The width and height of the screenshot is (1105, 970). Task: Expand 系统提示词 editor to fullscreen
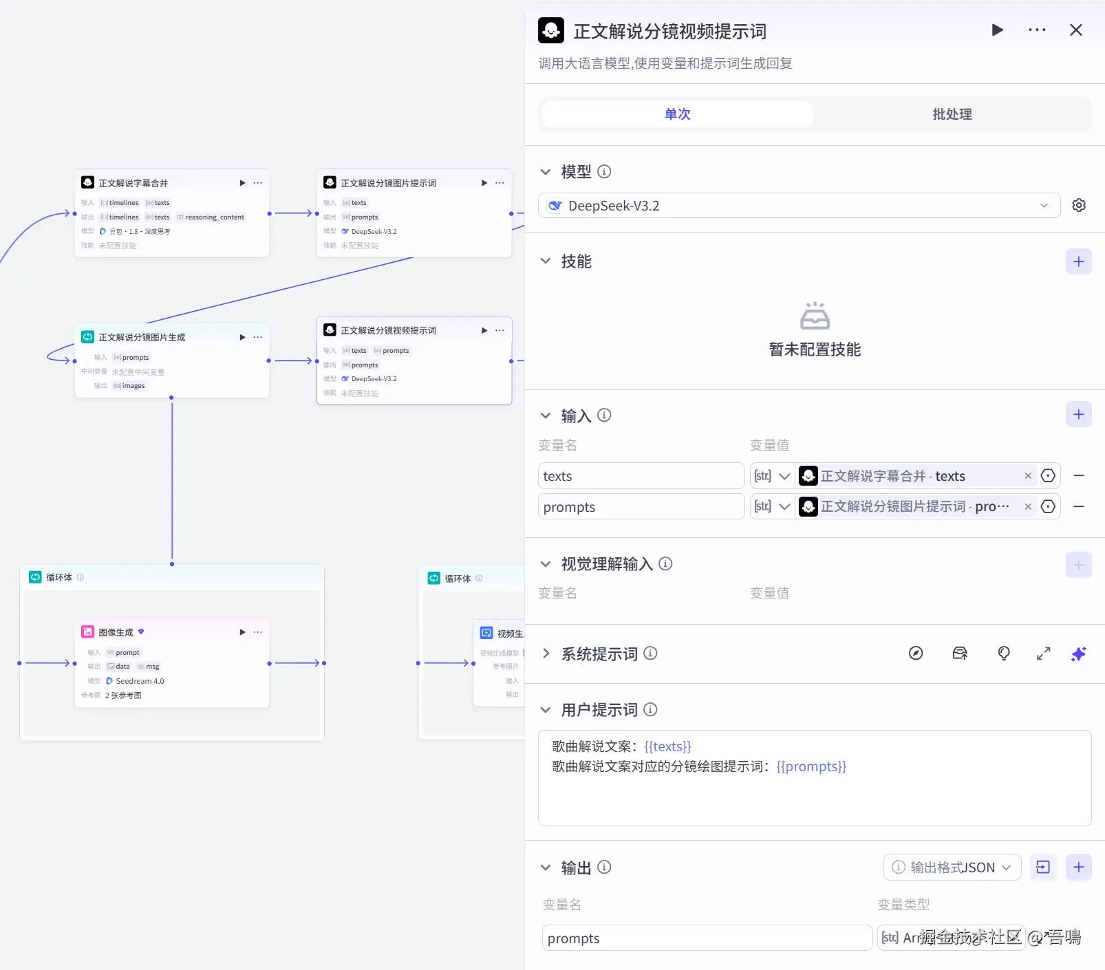pos(1044,654)
